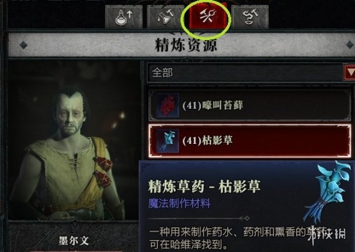Expand the 全部 filter dropdown arrow
This screenshot has width=355, height=252.
pos(350,72)
